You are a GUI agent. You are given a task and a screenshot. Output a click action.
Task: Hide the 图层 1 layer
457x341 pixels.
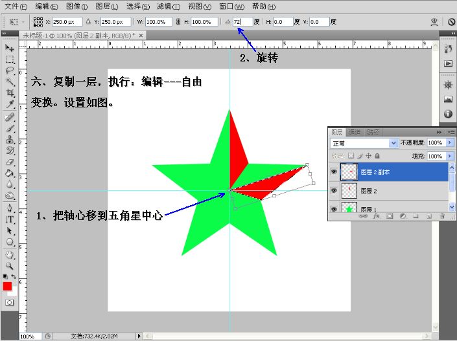[x=334, y=209]
